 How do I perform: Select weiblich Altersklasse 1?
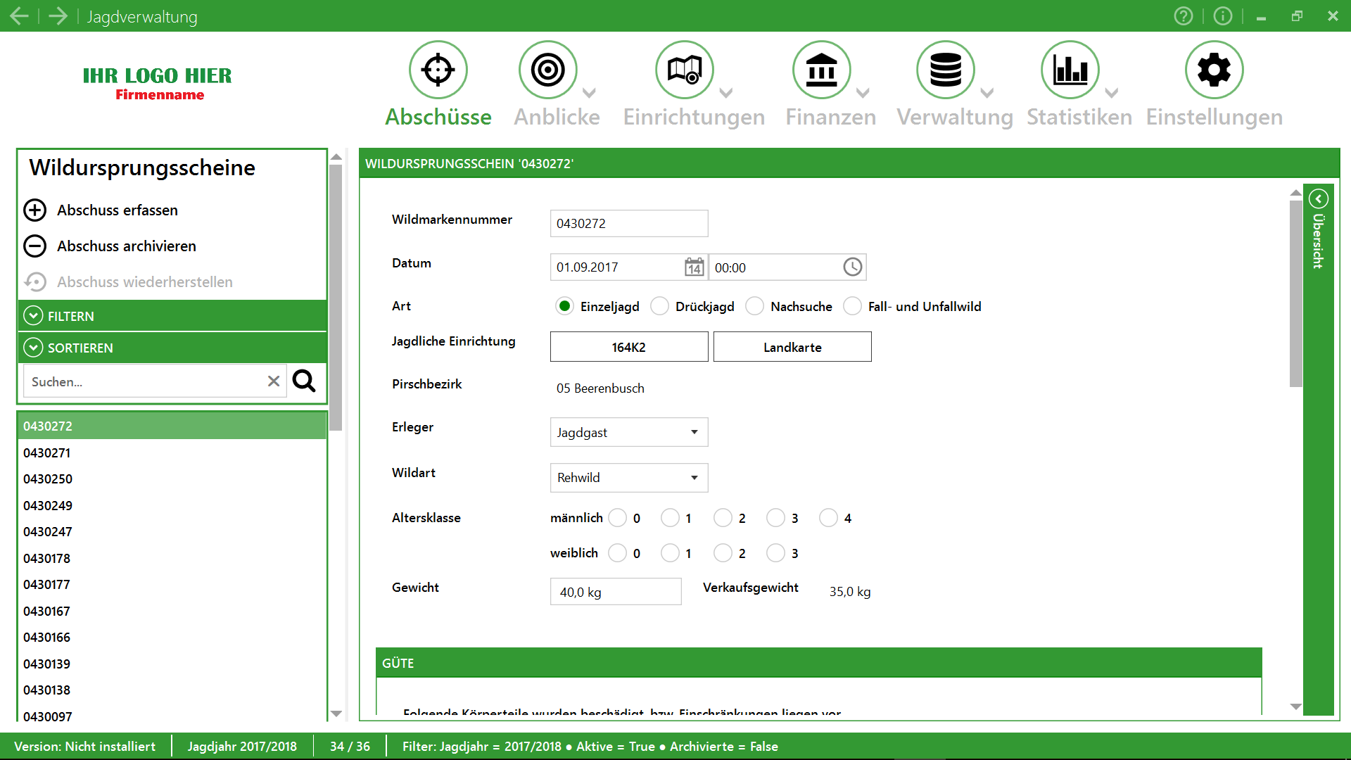coord(670,553)
